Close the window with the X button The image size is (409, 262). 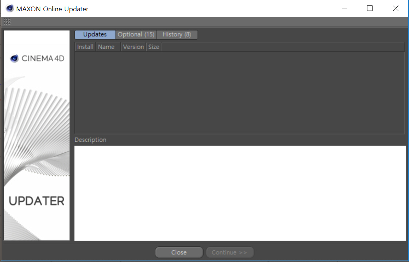[x=396, y=8]
